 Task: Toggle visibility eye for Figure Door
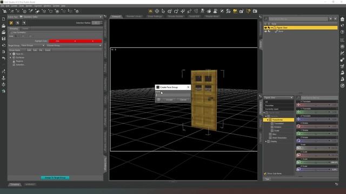pos(265,27)
